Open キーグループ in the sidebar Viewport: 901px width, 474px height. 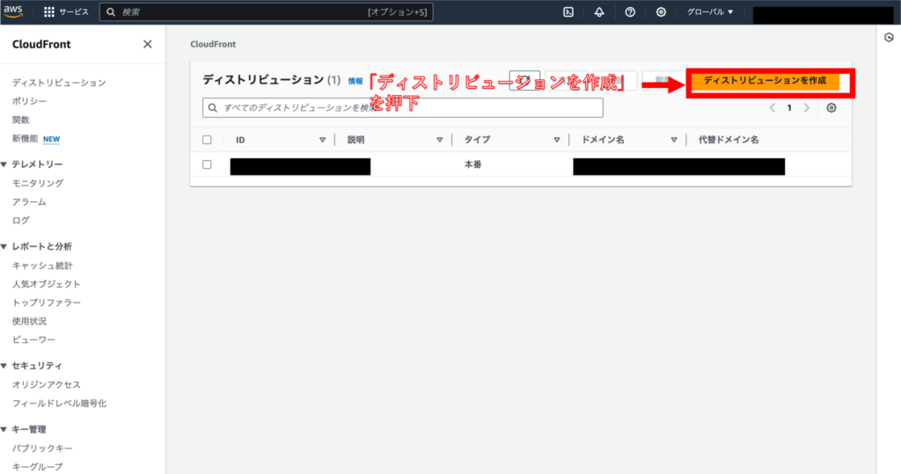click(38, 467)
